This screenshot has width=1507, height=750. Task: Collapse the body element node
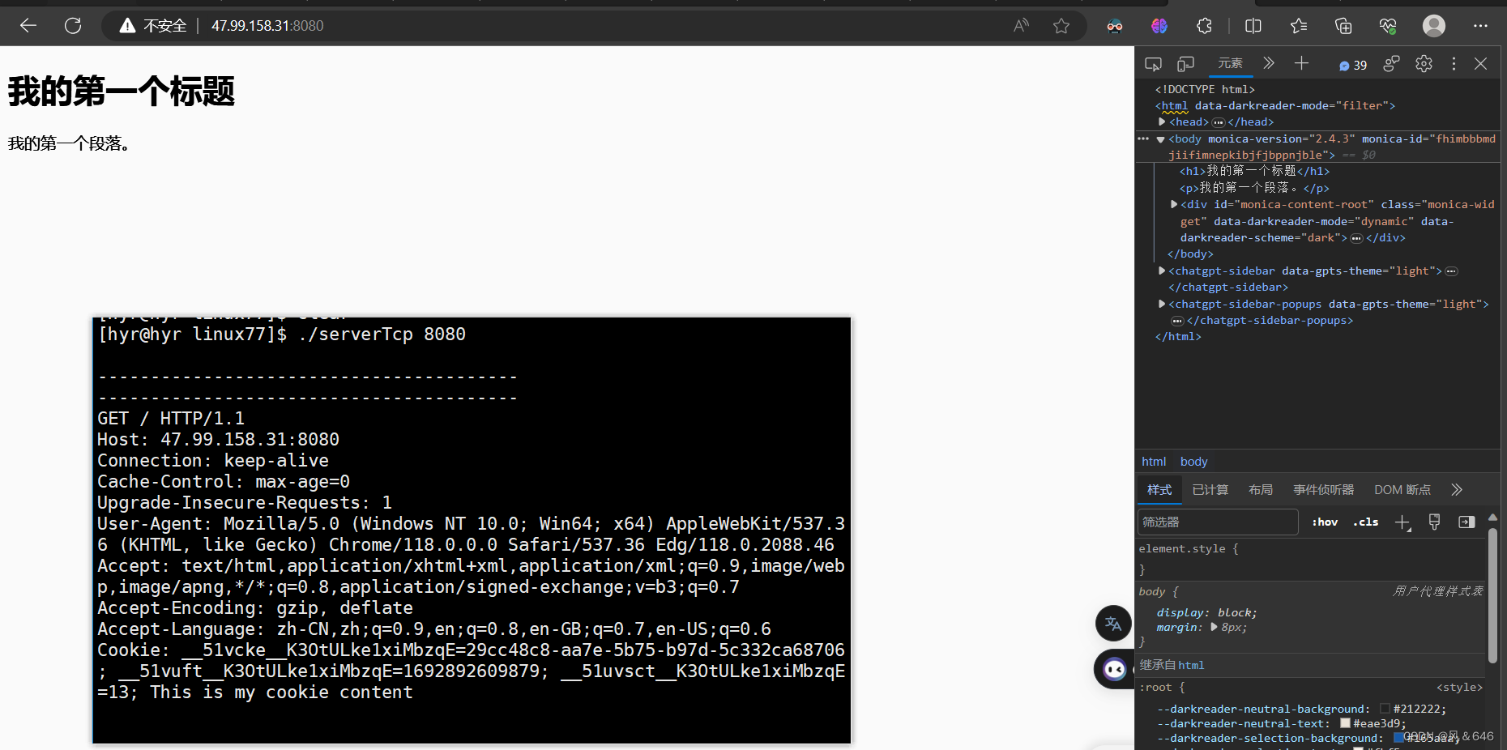1160,139
